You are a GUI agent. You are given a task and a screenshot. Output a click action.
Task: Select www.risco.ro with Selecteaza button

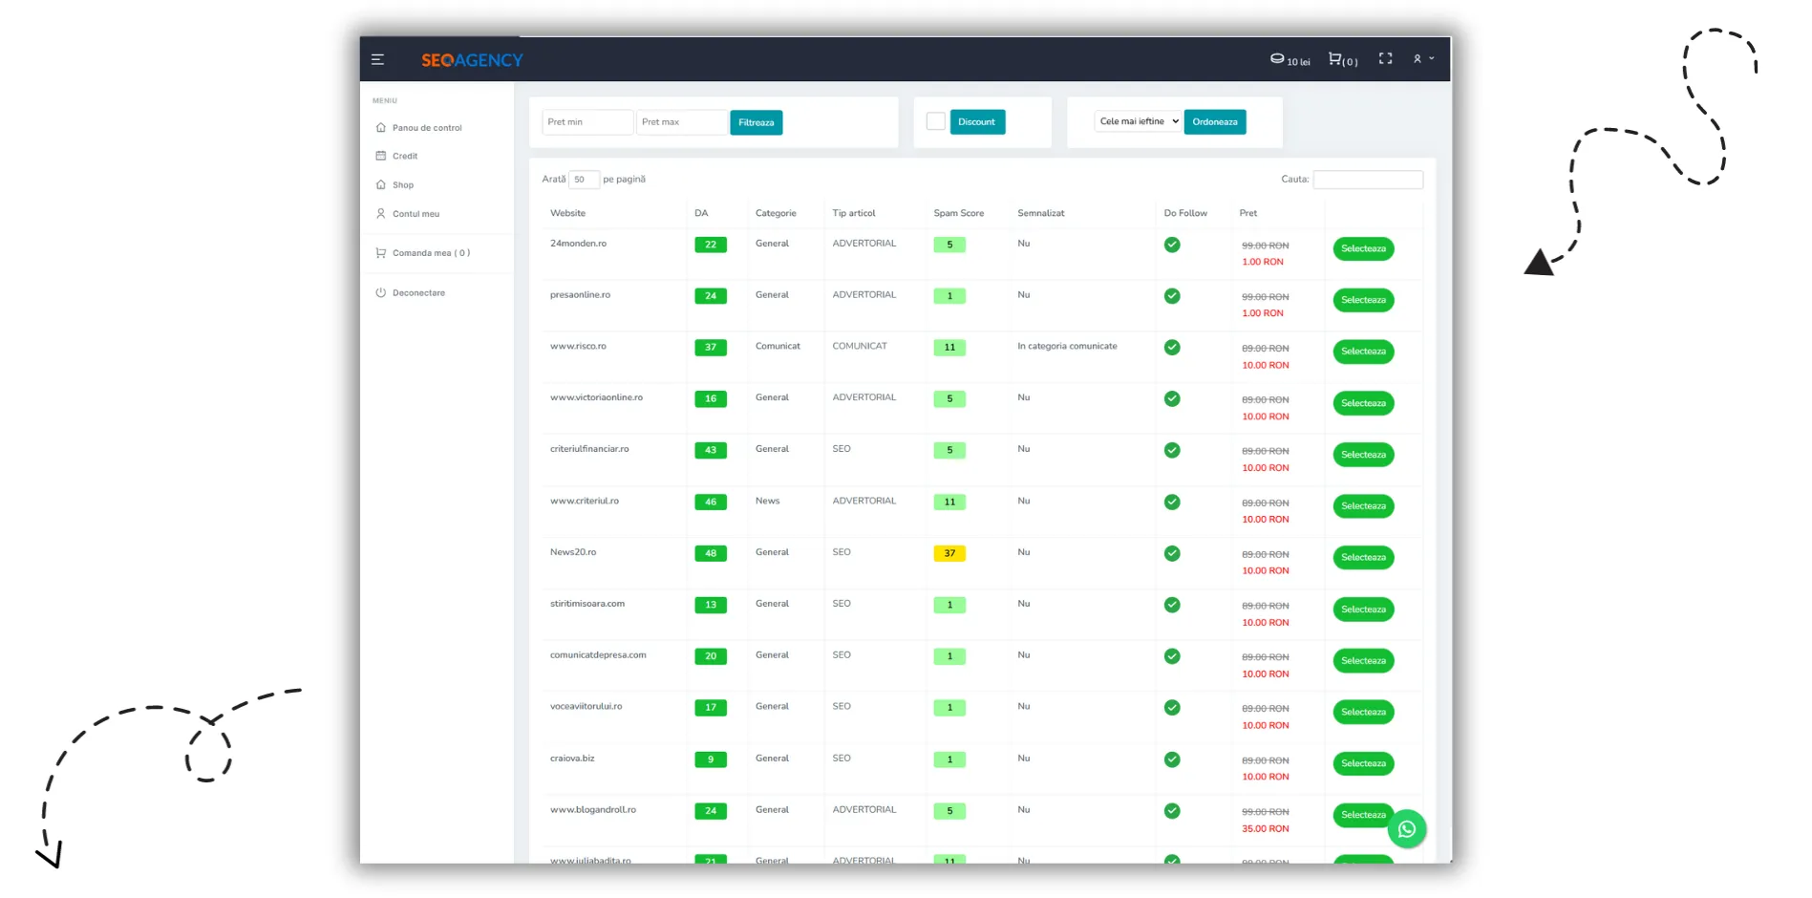(x=1363, y=352)
